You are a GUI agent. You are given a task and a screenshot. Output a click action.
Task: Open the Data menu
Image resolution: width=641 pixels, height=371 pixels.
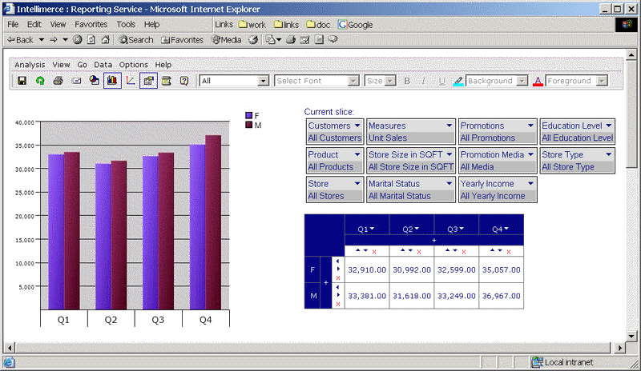(103, 65)
